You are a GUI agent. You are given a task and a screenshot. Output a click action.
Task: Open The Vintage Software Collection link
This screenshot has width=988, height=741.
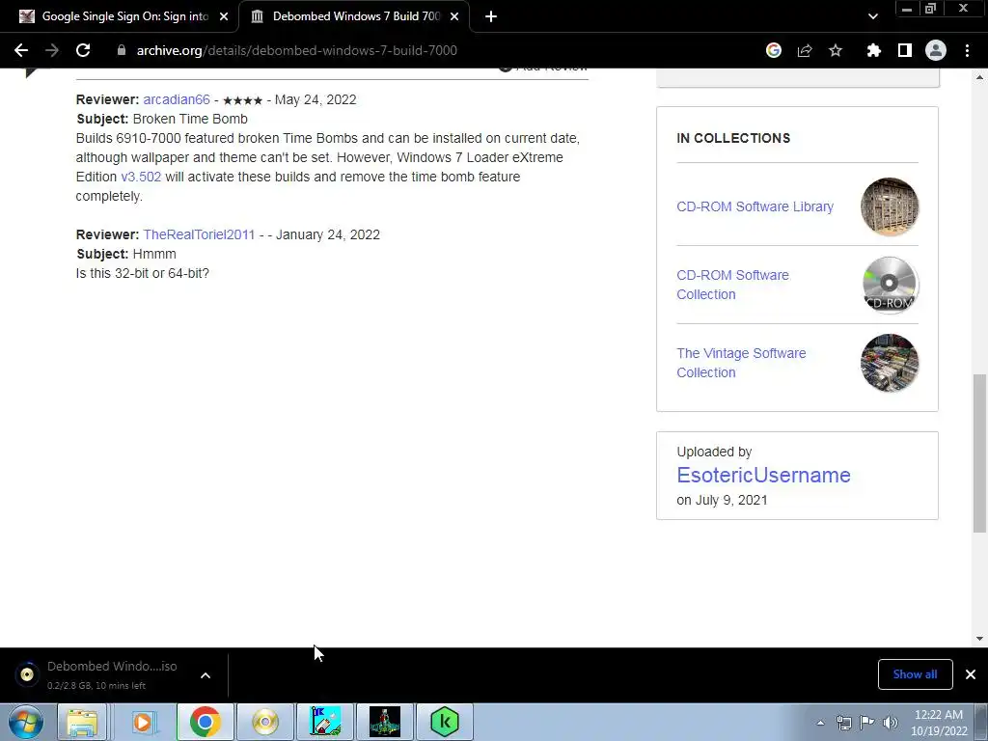point(741,363)
